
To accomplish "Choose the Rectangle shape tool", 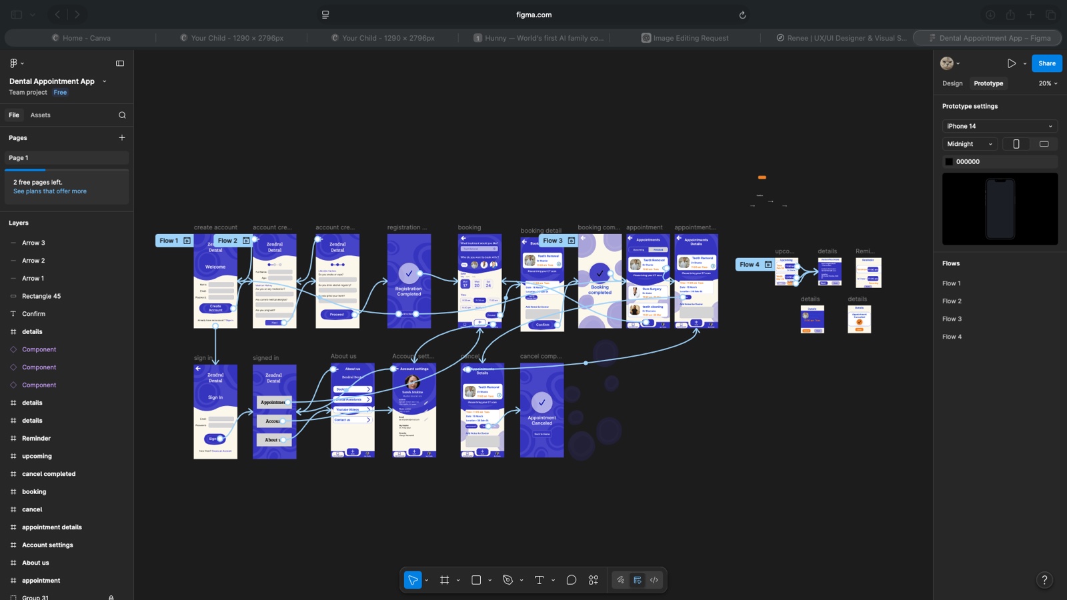I will tap(476, 580).
